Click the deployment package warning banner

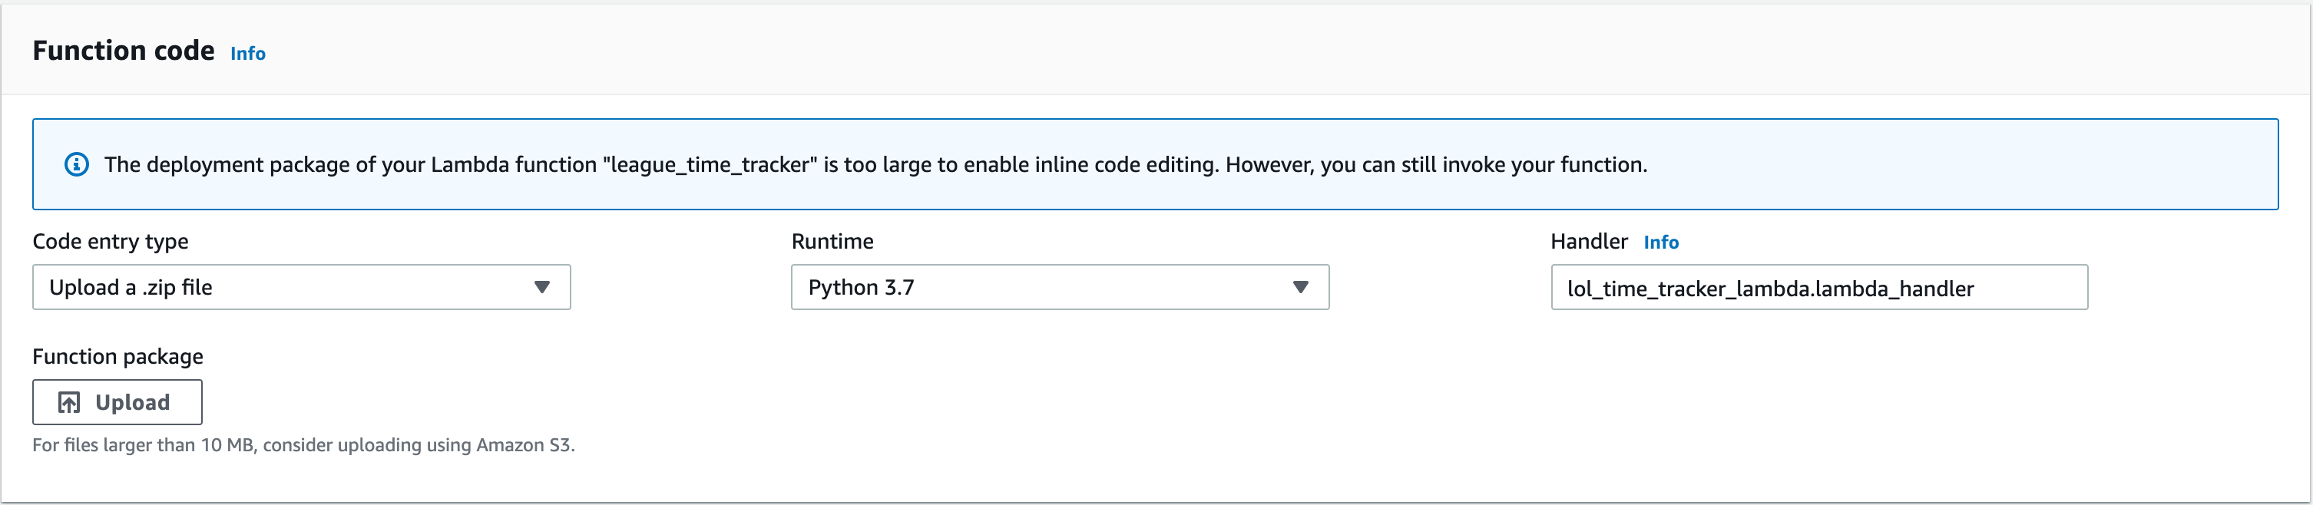(x=1156, y=164)
